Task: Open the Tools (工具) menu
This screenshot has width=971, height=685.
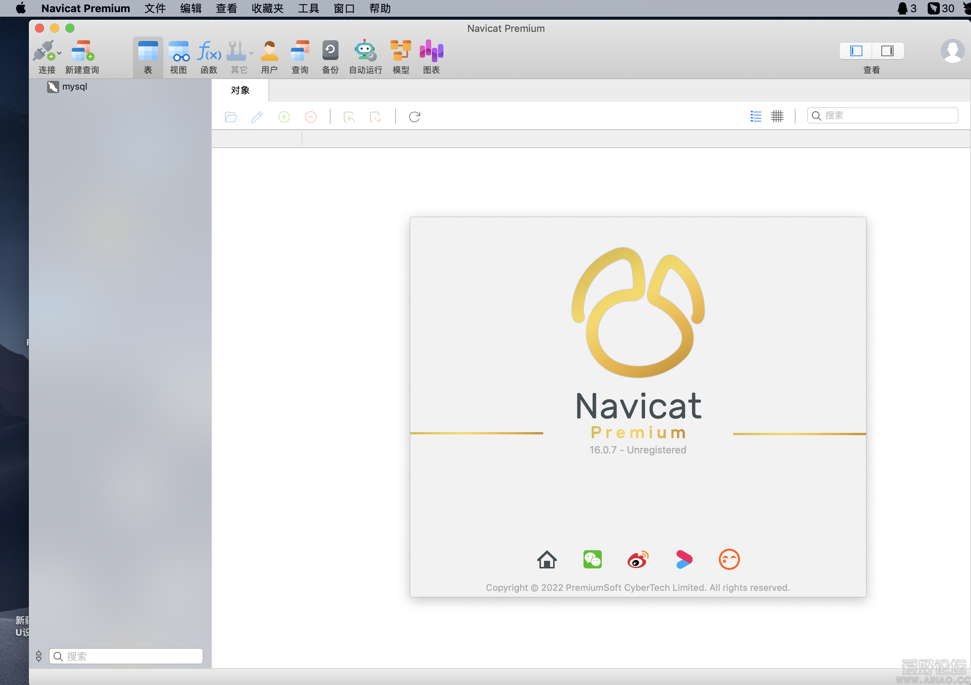Action: [x=309, y=8]
